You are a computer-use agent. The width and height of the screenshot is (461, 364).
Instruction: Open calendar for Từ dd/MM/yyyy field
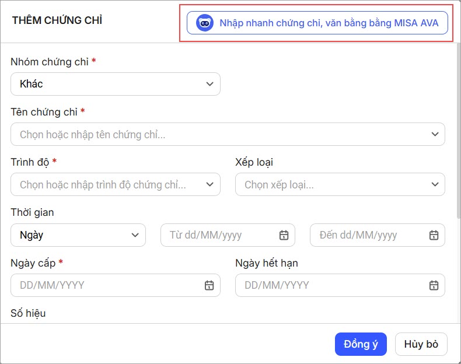tap(284, 235)
